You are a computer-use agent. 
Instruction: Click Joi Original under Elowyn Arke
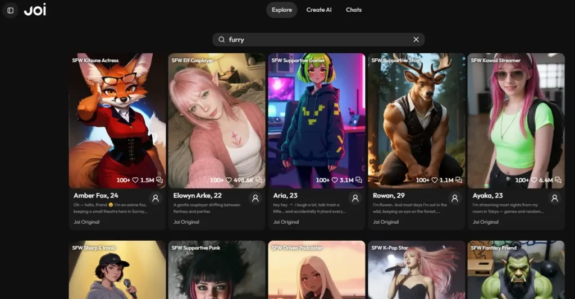point(186,222)
